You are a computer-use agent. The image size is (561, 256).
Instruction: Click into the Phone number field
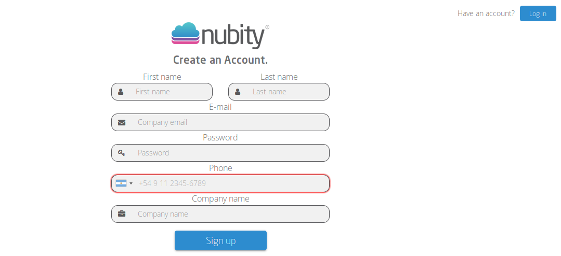coord(220,183)
